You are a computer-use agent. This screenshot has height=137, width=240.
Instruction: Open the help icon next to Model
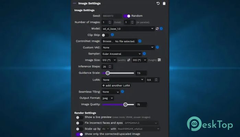tap(161, 28)
